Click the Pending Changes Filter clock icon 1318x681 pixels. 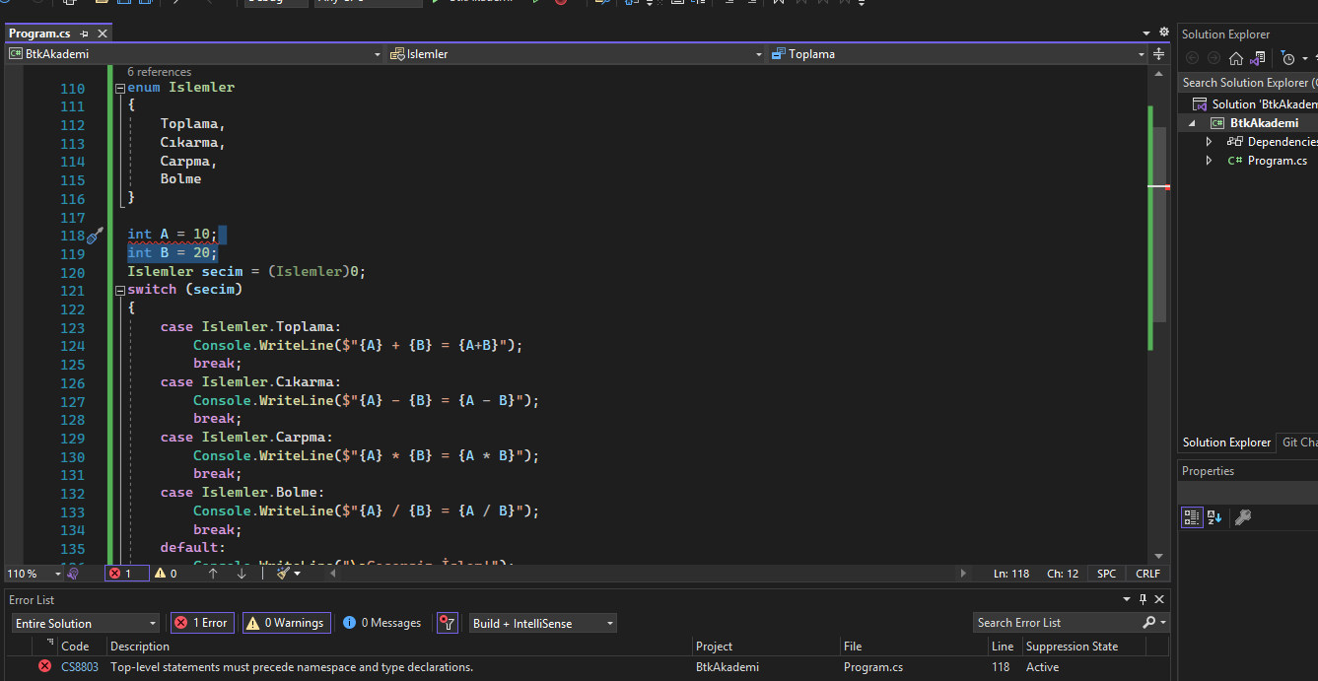[x=1287, y=58]
